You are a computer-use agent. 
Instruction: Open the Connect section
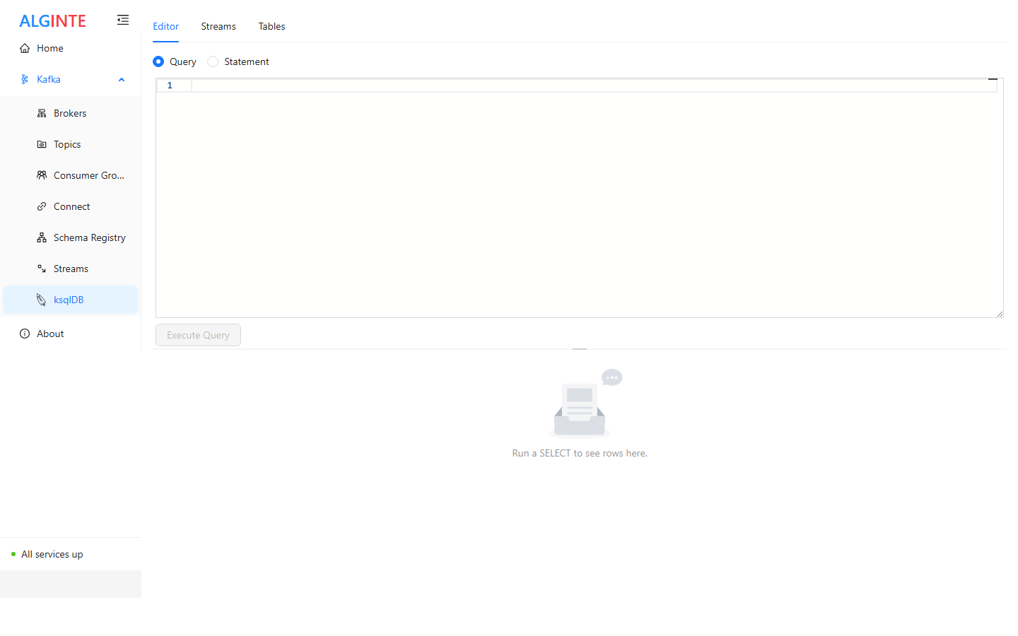70,206
